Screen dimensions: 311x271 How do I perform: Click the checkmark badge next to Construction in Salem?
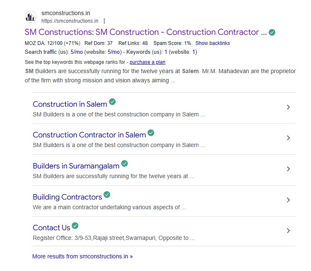[x=112, y=102]
